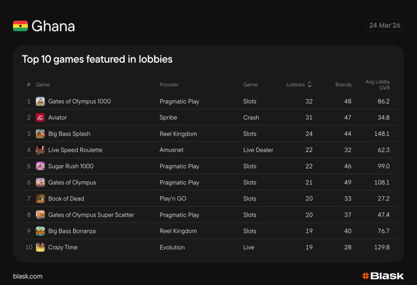Image resolution: width=417 pixels, height=285 pixels.
Task: Sort table by Lobbies column header
Action: [296, 85]
